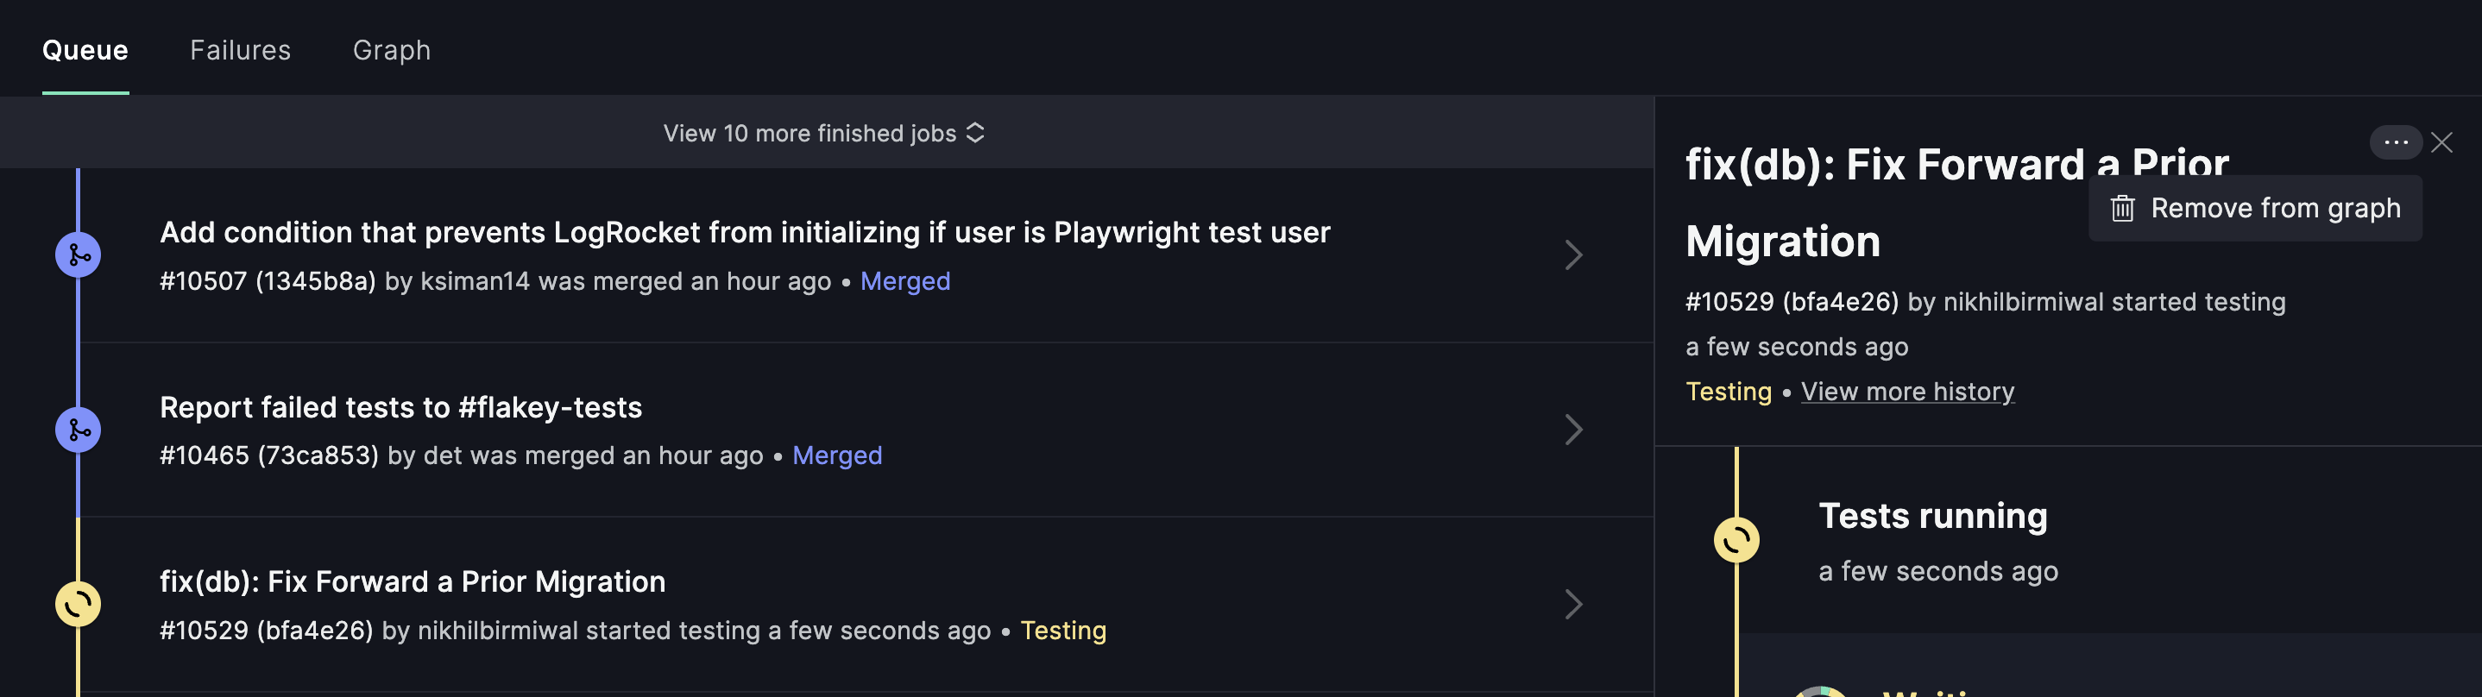Expand View 10 more finished jobs
This screenshot has height=697, width=2482.
coord(809,133)
